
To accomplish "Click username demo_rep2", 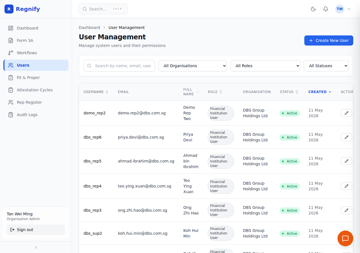I will pyautogui.click(x=94, y=113).
